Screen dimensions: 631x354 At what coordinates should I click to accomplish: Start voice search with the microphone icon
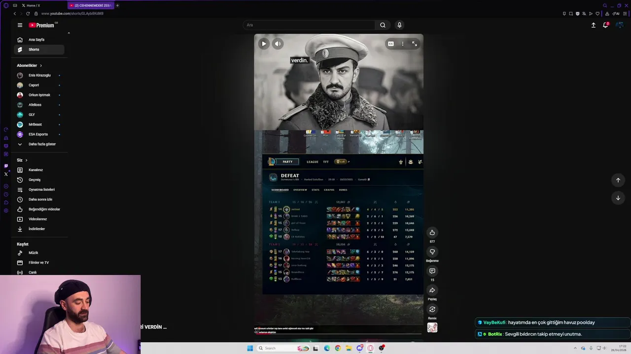click(399, 25)
